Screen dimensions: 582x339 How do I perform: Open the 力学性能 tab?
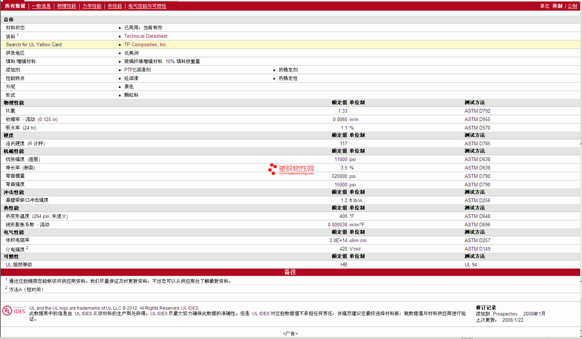point(92,6)
